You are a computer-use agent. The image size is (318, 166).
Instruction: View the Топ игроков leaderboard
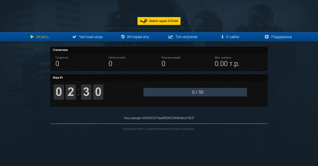tap(183, 37)
